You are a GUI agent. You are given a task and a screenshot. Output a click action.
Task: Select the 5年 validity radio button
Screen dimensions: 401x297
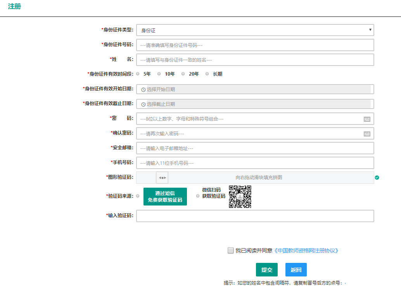point(138,74)
